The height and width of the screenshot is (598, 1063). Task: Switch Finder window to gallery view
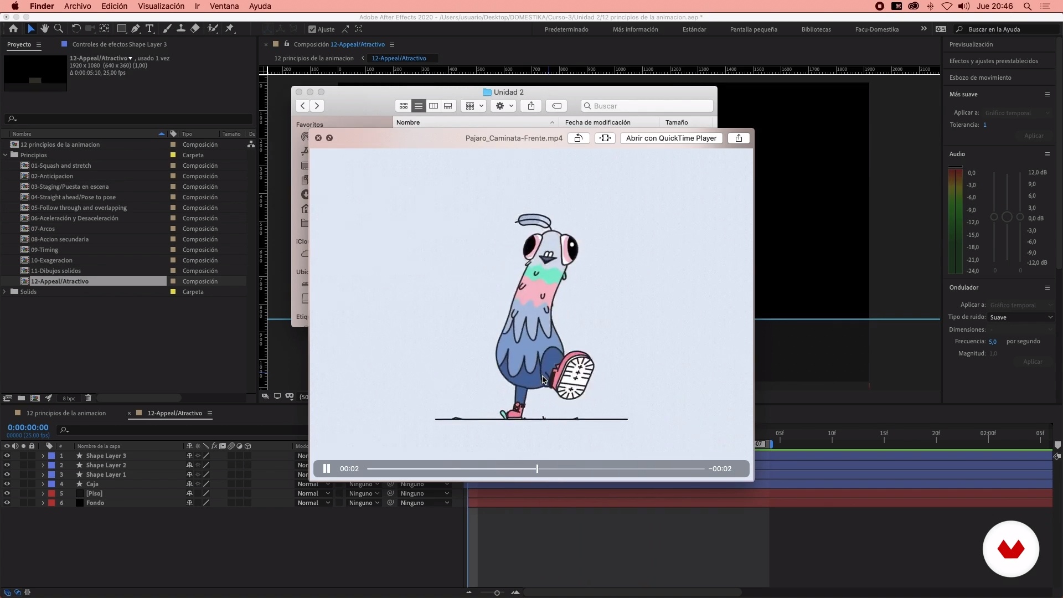tap(448, 106)
